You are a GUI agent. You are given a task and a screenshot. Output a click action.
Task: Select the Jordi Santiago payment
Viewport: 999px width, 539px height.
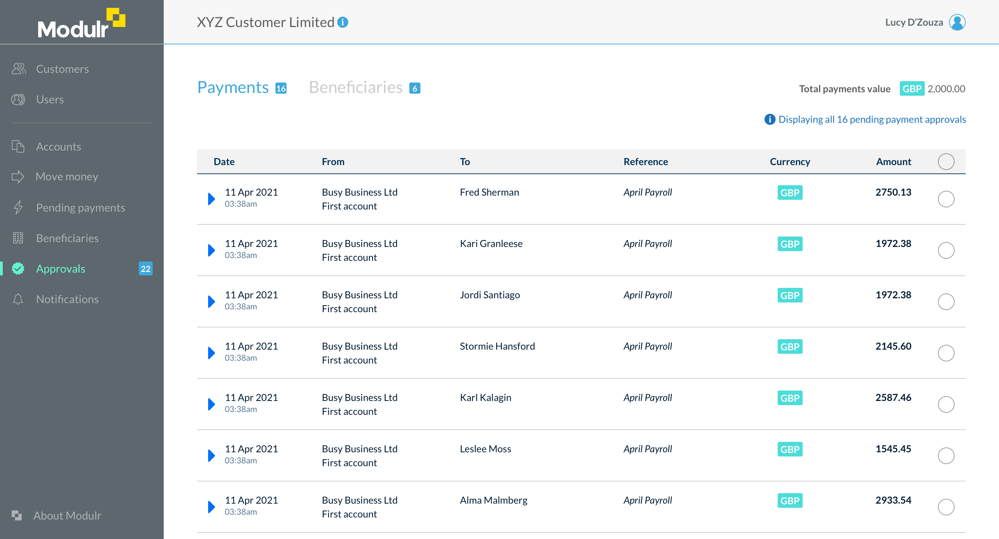click(x=946, y=302)
